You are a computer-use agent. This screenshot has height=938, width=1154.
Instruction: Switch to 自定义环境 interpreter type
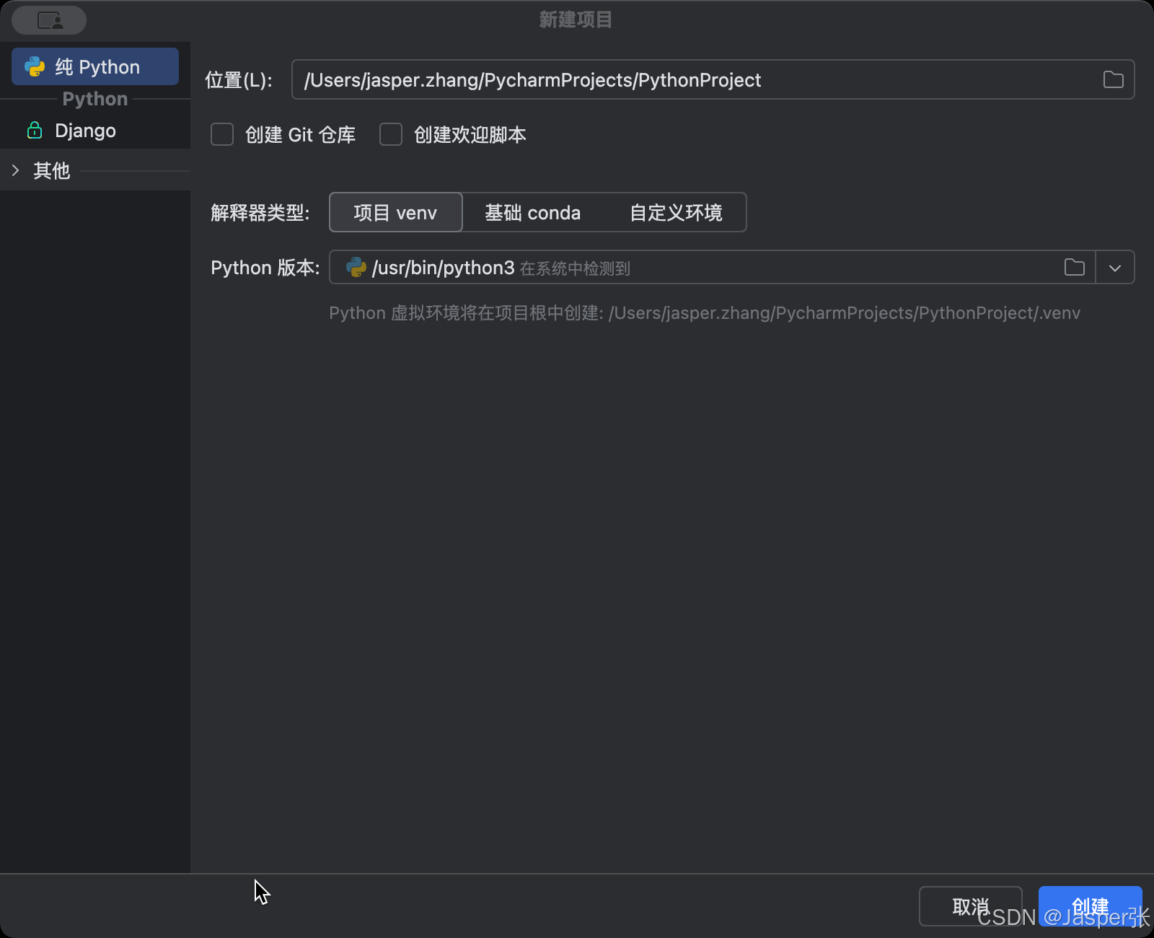(676, 212)
